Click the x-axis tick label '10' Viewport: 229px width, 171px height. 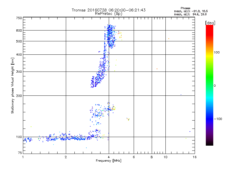pos(165,157)
